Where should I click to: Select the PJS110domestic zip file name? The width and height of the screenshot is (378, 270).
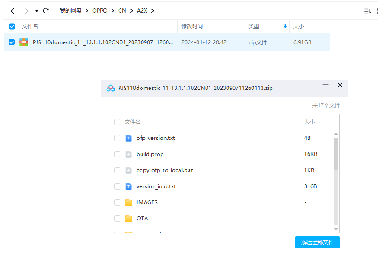[103, 42]
